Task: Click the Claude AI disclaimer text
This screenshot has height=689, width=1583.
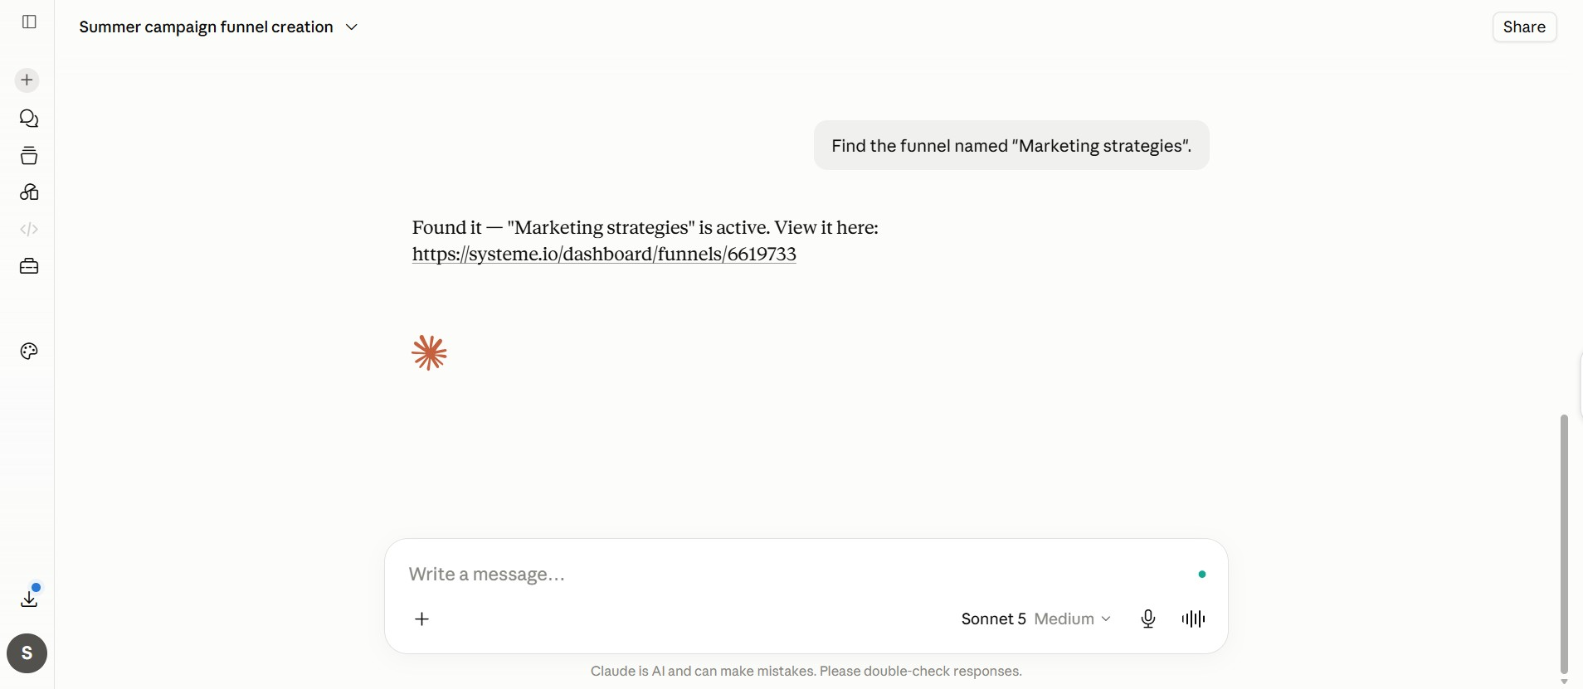Action: [806, 672]
